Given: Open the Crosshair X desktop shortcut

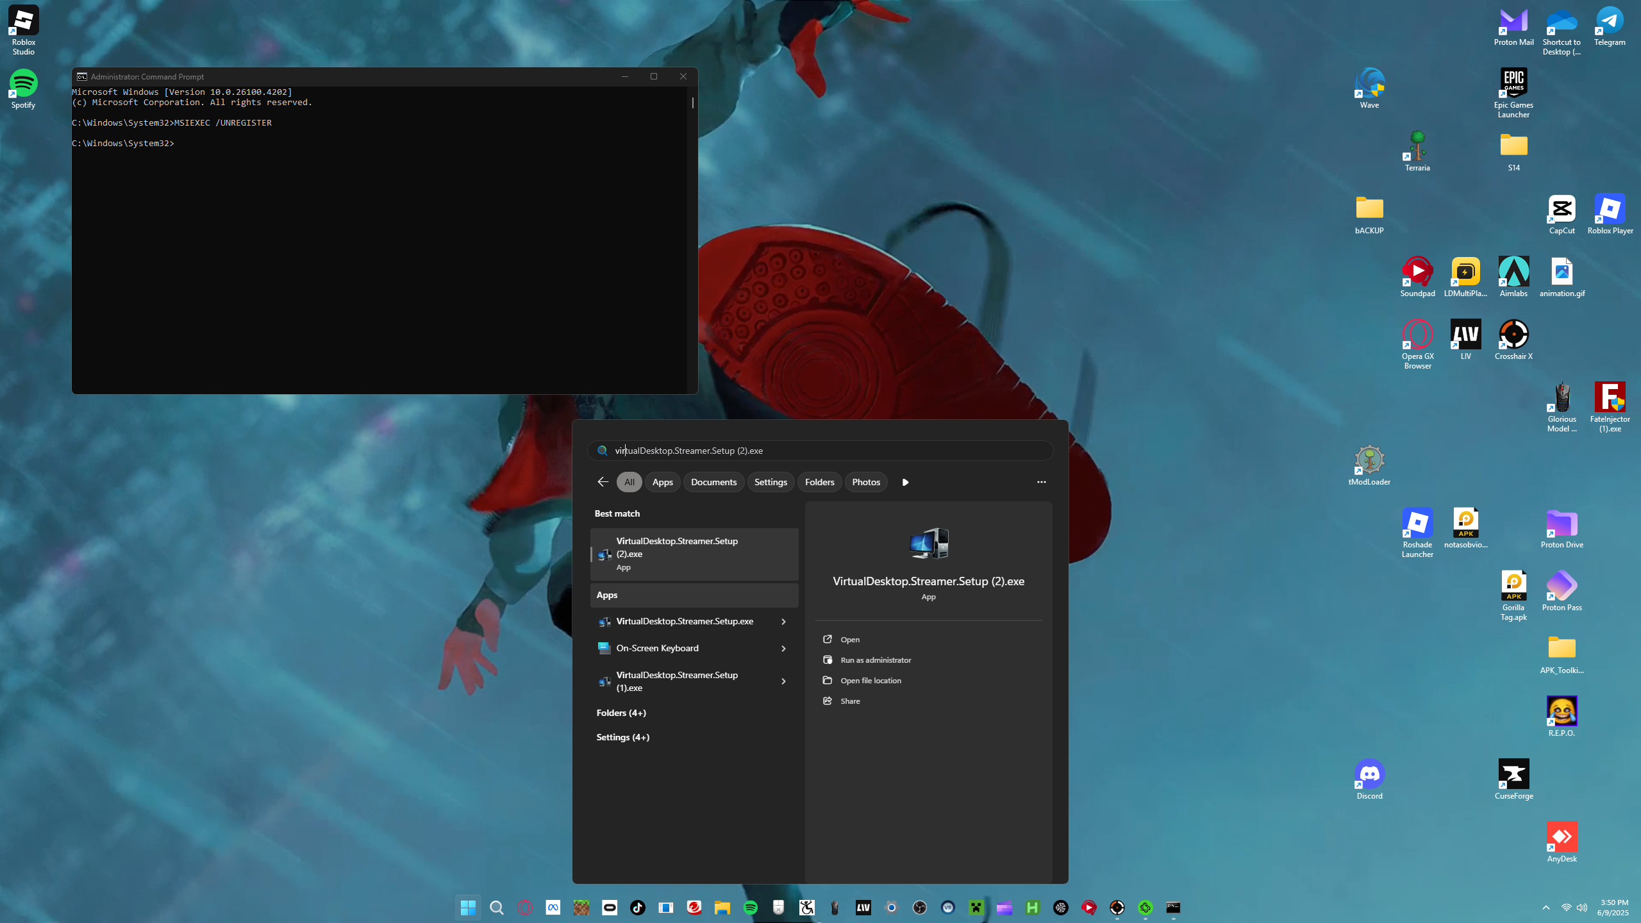Looking at the screenshot, I should coord(1513,338).
